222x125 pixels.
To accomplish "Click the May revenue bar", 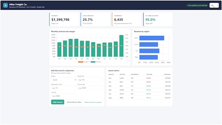I will (99, 50).
